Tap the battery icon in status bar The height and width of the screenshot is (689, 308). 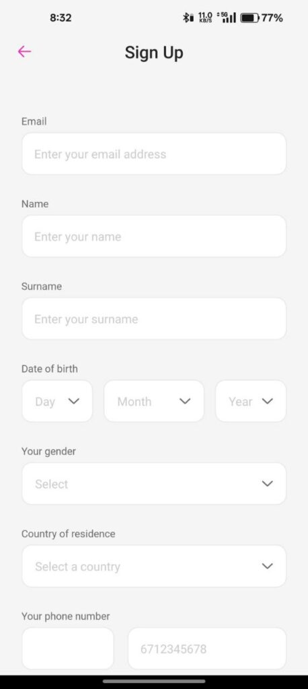(x=249, y=18)
